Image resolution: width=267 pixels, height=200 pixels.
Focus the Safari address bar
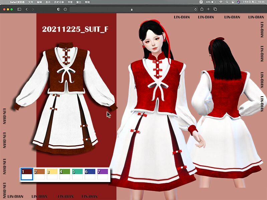134,9
